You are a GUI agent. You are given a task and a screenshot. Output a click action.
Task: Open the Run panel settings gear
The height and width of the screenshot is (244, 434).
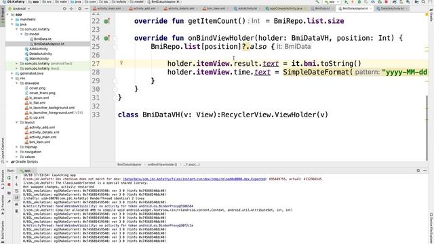[418, 171]
